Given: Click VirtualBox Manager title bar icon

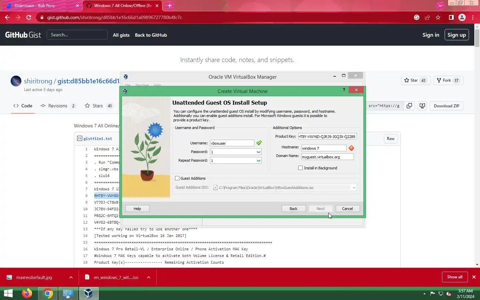Looking at the screenshot, I should tap(126, 77).
